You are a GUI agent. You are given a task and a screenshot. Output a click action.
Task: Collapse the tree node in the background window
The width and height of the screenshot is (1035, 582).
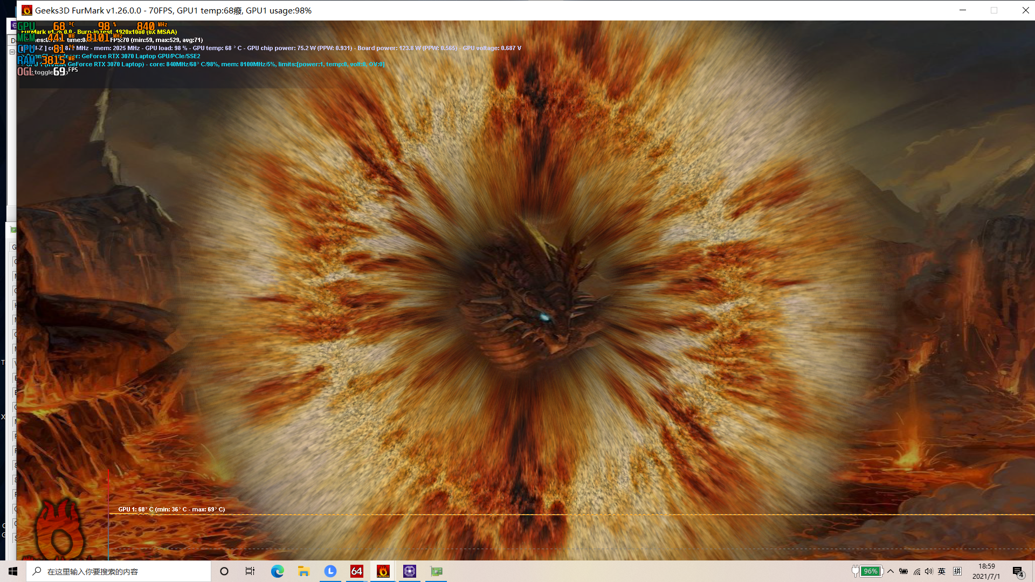12,52
